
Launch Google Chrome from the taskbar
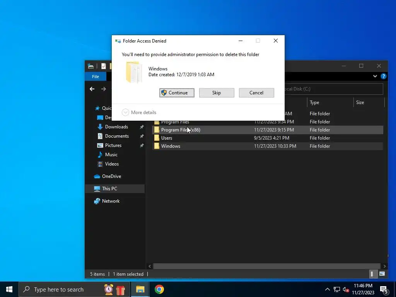(x=159, y=289)
